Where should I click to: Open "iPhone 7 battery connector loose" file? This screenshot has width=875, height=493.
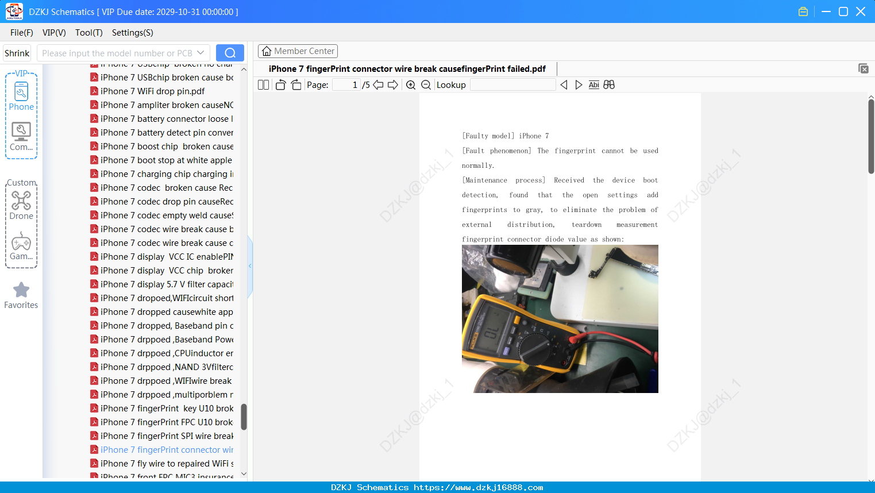click(x=162, y=119)
